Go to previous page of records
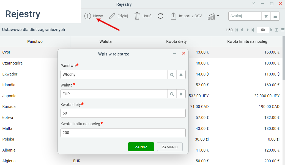Screen dimensions: 285x165 pyautogui.click(x=242, y=30)
